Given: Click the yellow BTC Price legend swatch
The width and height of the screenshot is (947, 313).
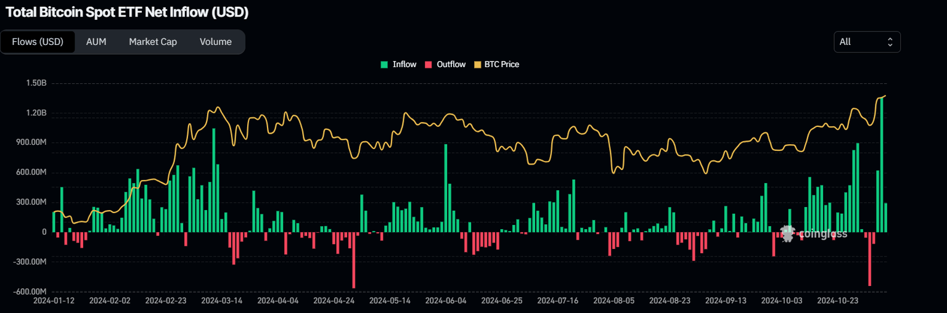Looking at the screenshot, I should (x=477, y=64).
